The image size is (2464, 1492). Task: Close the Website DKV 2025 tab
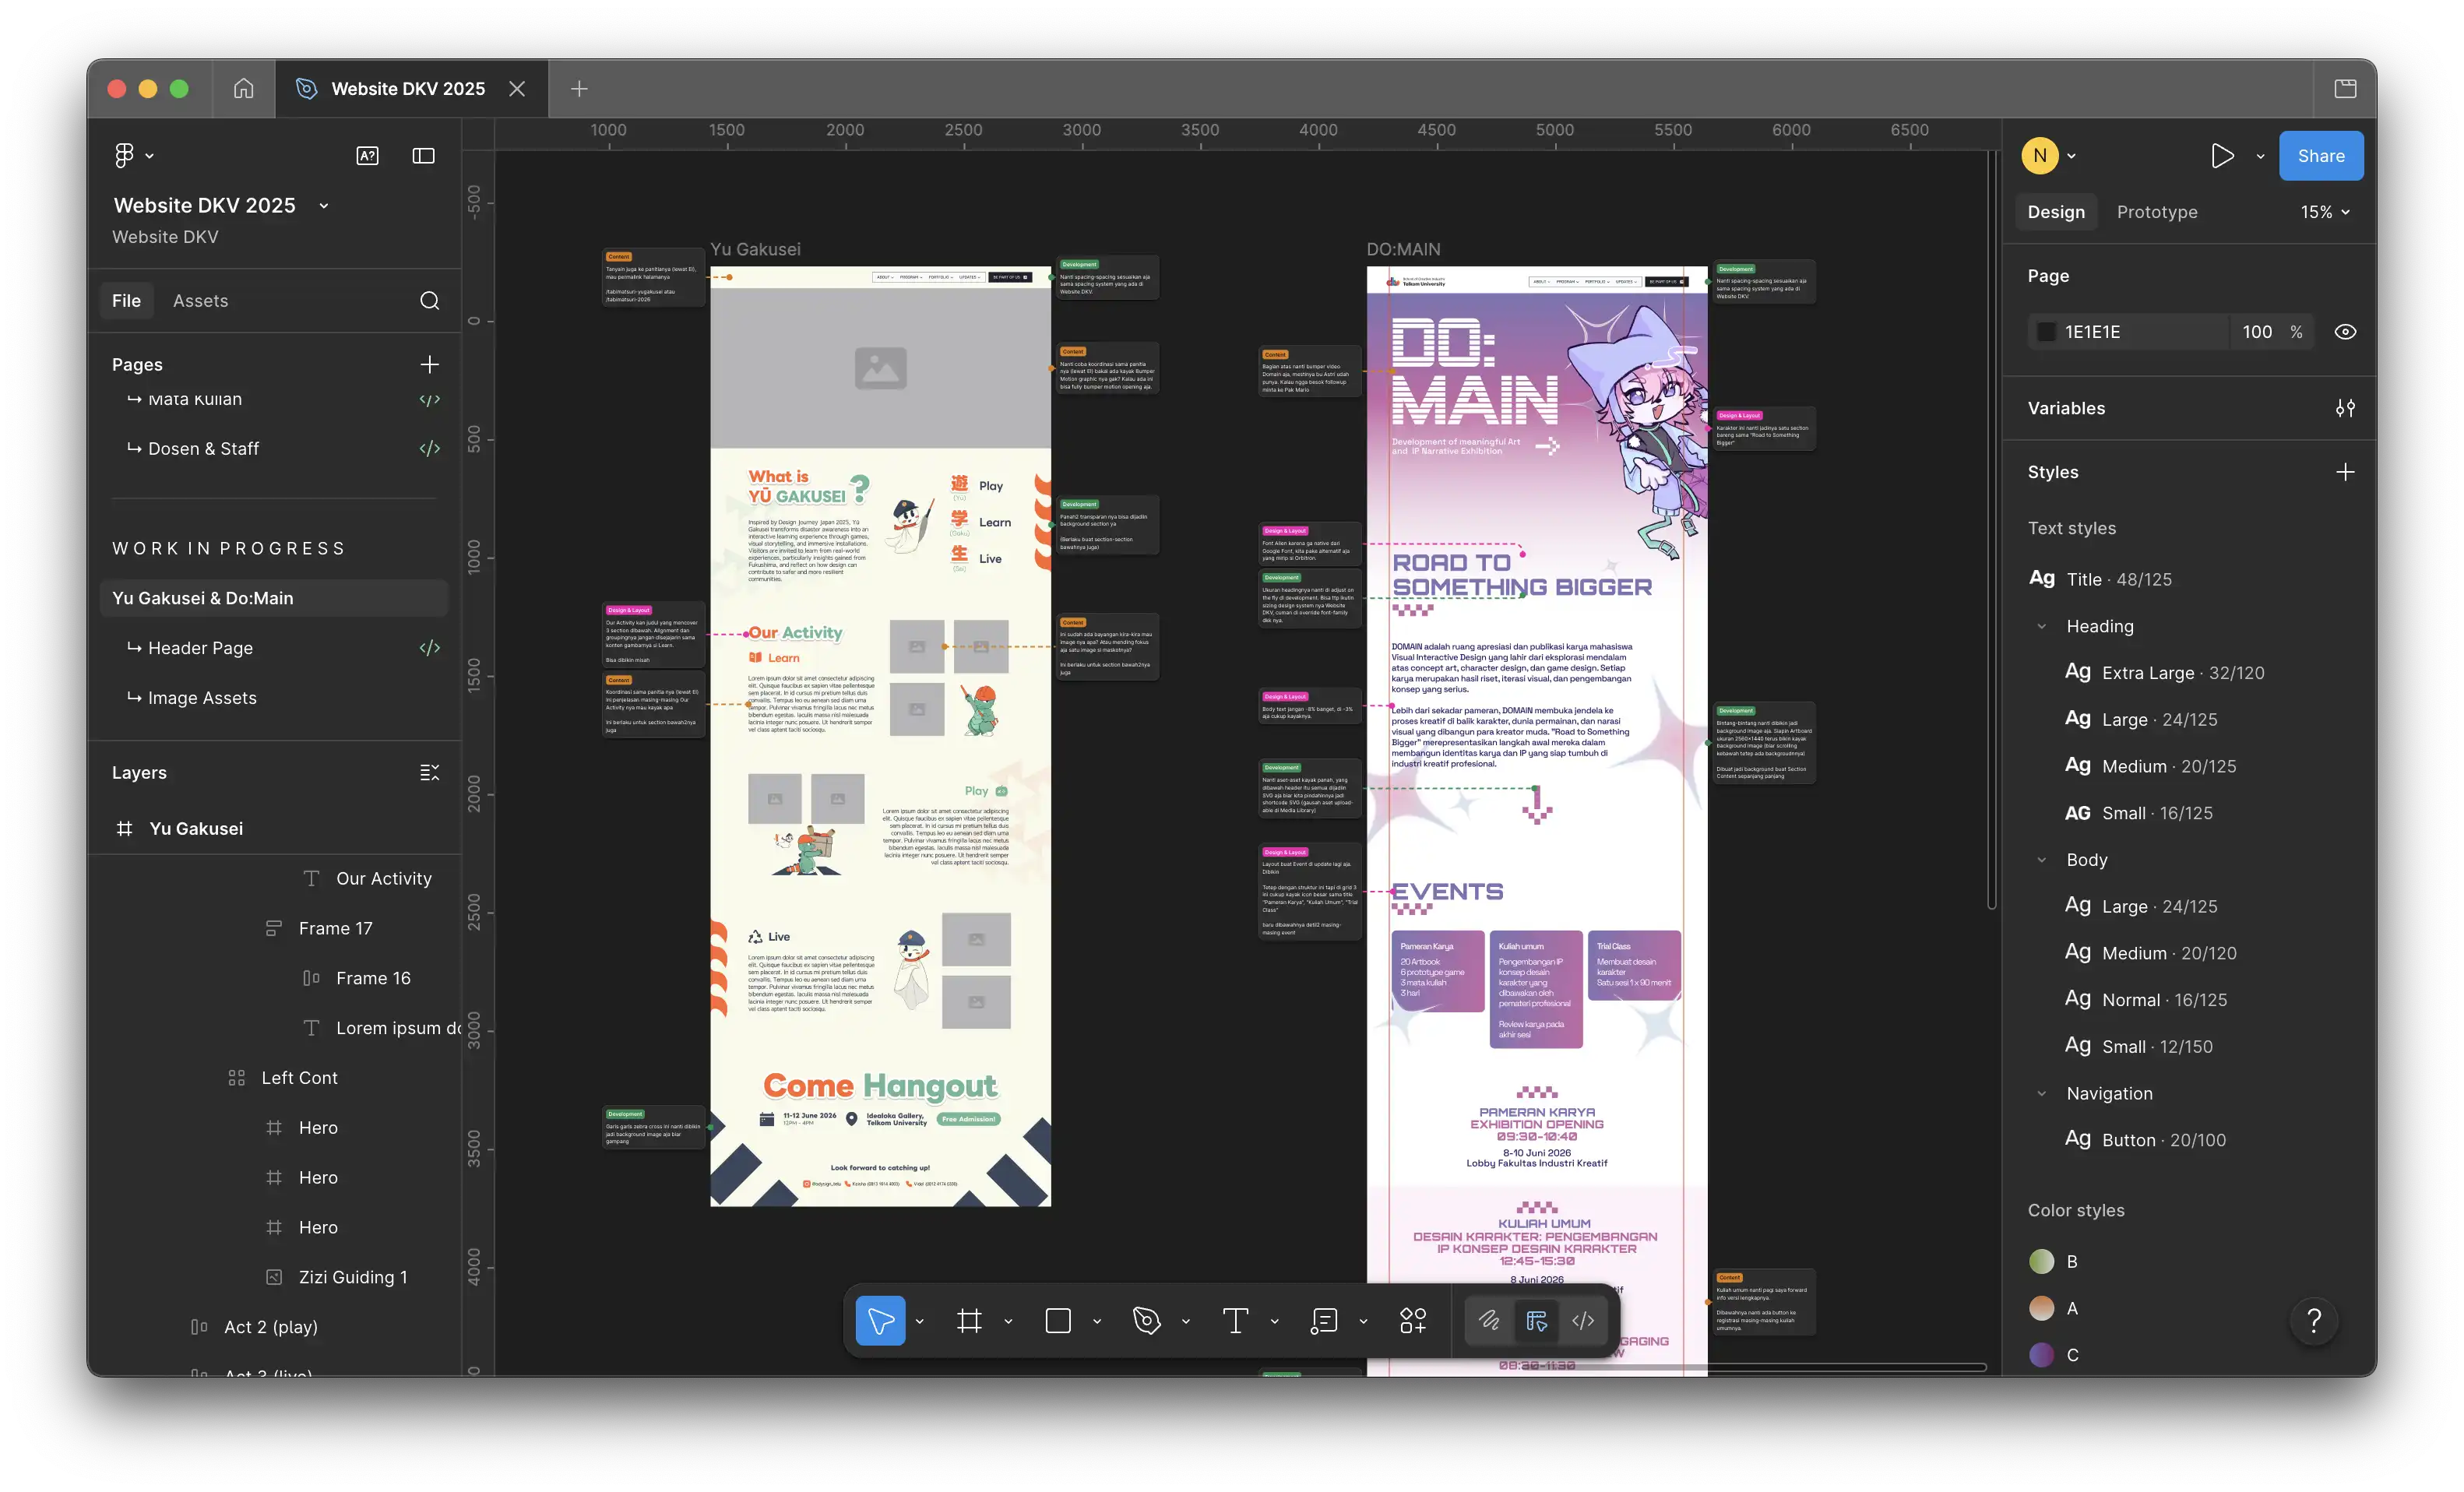click(x=516, y=88)
